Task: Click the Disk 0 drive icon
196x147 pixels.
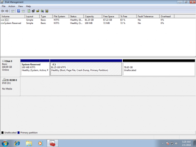Action: tap(4, 61)
